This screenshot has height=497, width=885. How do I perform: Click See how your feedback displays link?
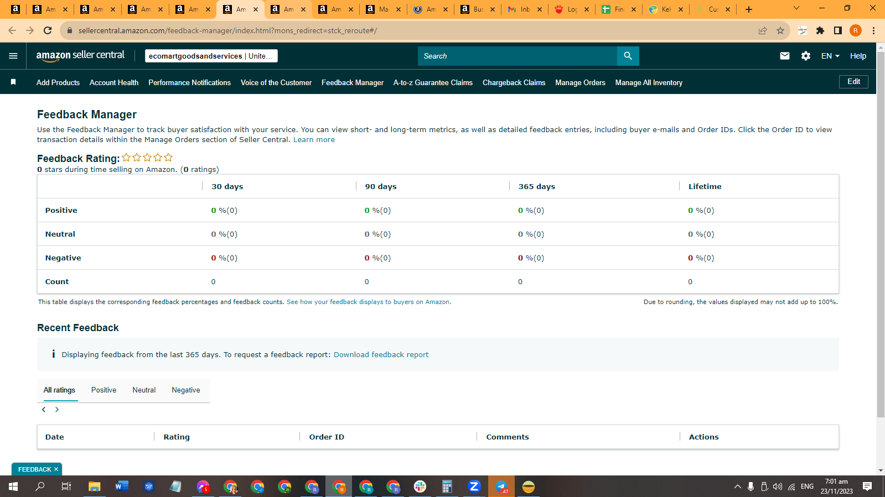[369, 302]
